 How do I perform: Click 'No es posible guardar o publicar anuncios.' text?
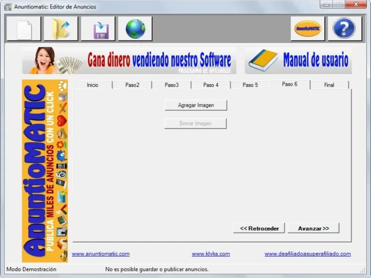pos(157,269)
